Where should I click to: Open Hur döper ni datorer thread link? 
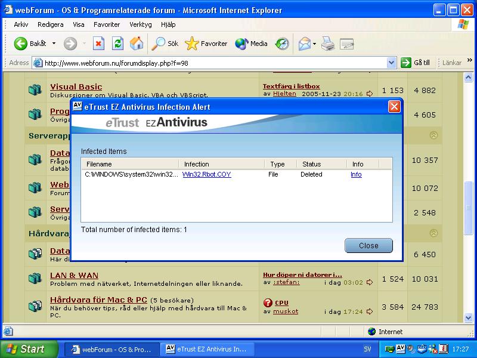click(x=302, y=274)
